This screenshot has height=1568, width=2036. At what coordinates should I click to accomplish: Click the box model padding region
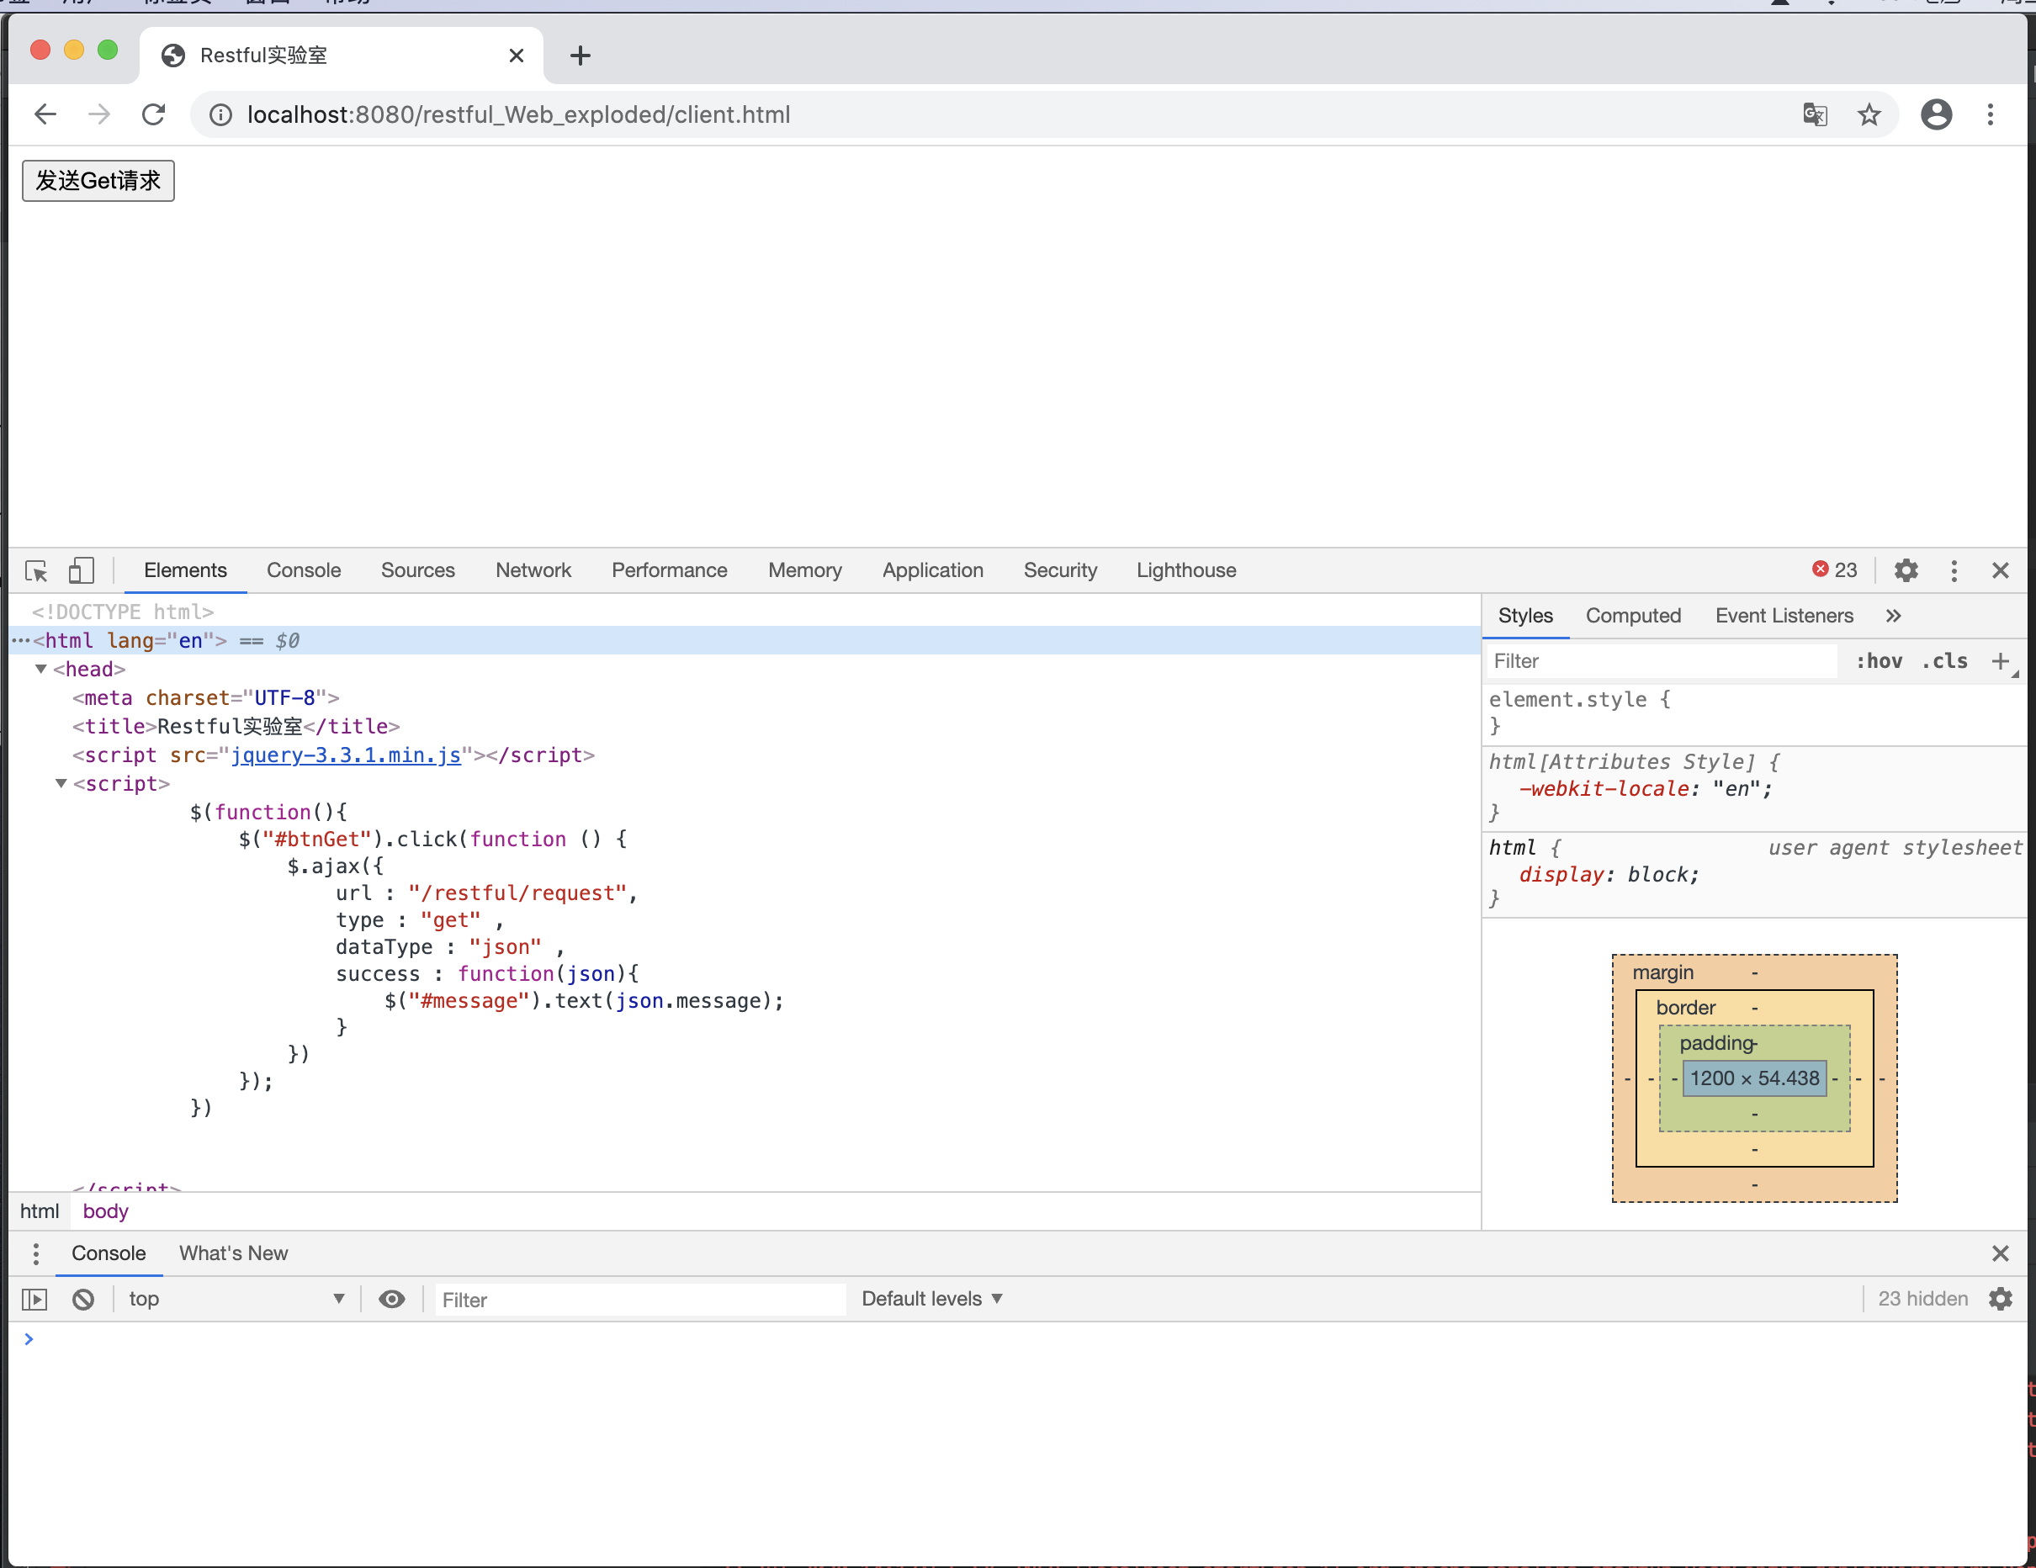(x=1717, y=1043)
